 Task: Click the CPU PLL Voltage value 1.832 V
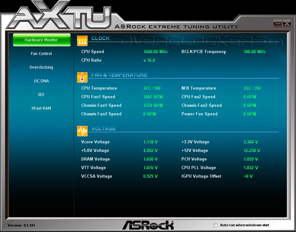(x=251, y=167)
